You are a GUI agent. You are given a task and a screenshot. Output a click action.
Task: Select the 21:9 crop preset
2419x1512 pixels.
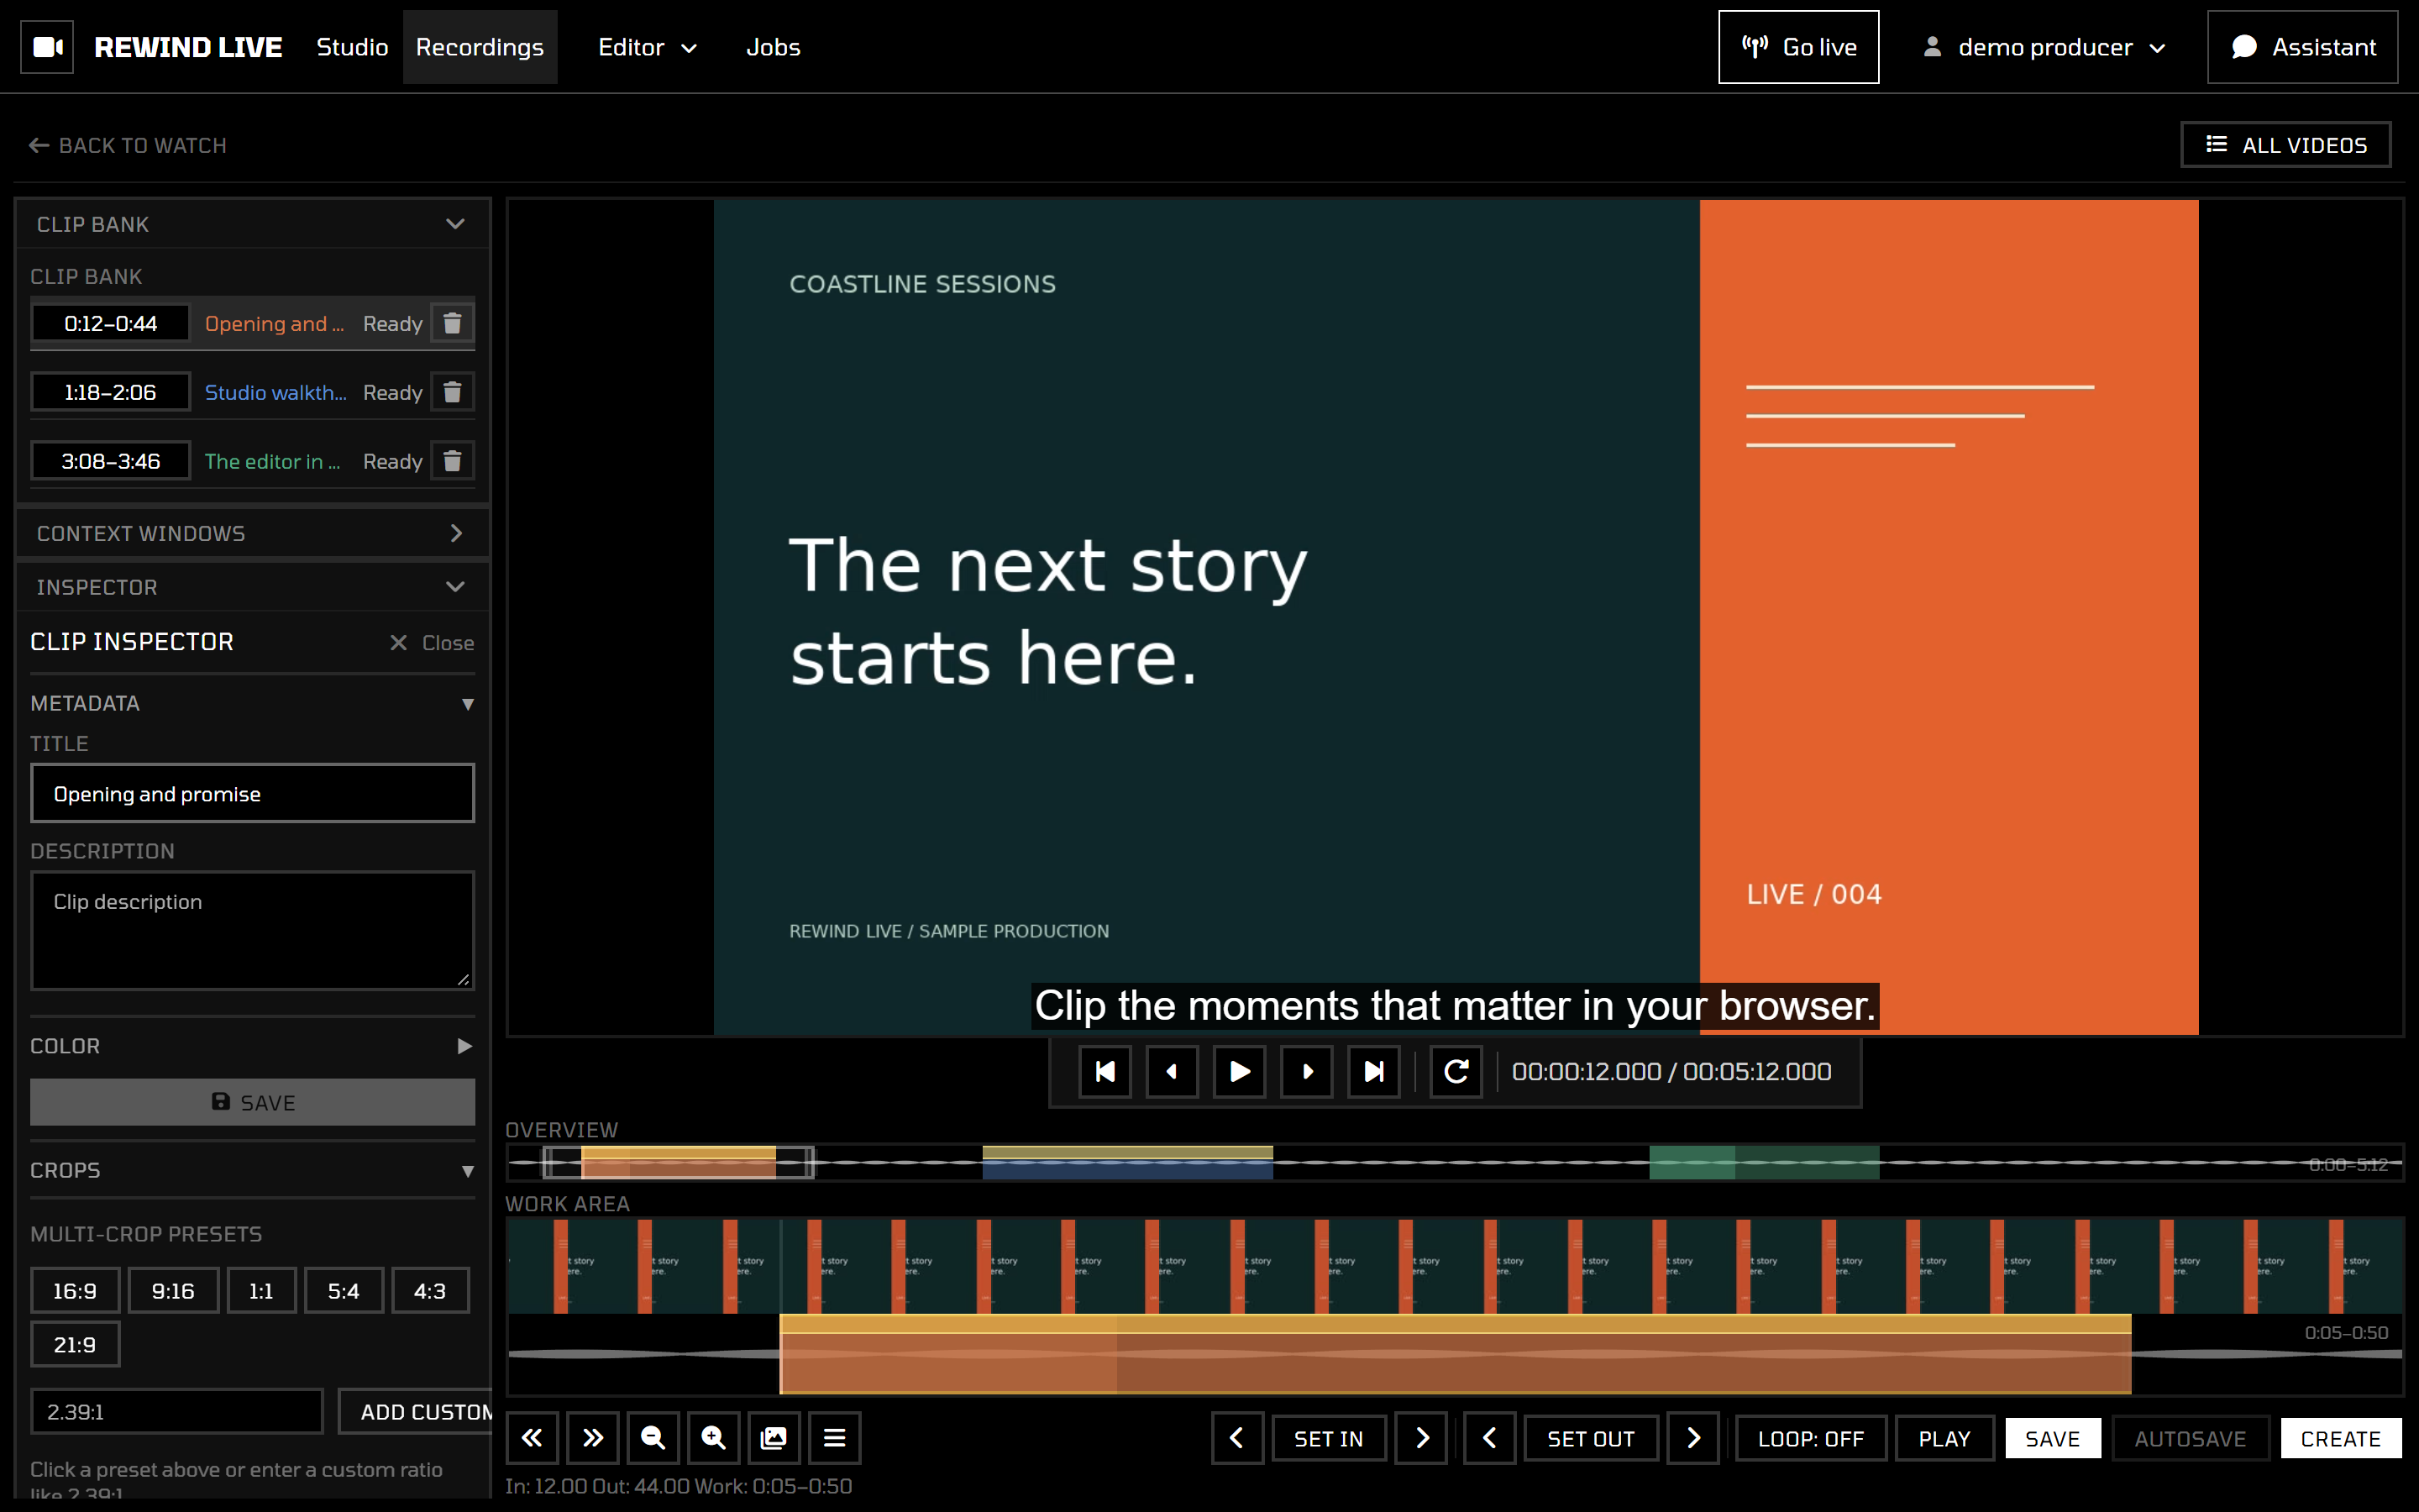[75, 1344]
